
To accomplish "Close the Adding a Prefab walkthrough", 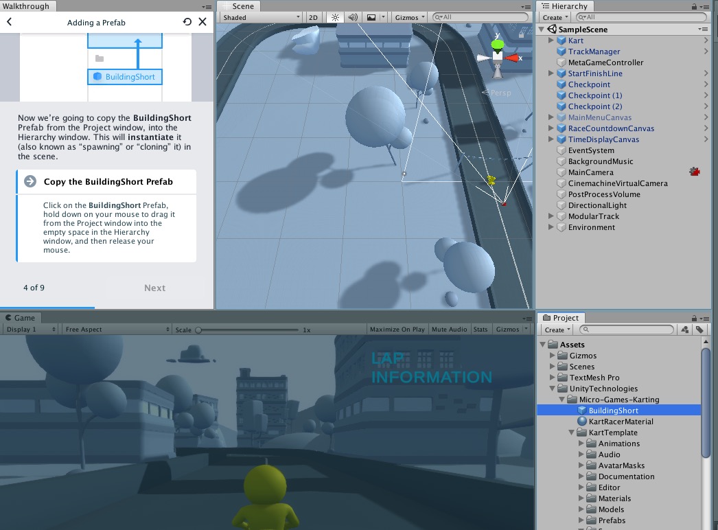I will click(x=202, y=22).
